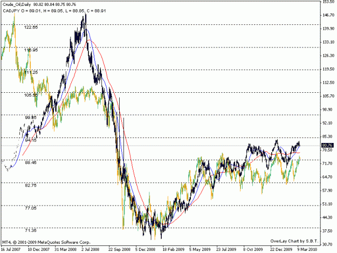The height and width of the screenshot is (253, 337).
Task: Click the 85.30 price axis value
Action: click(x=328, y=136)
